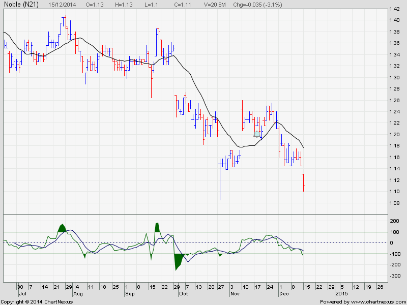The height and width of the screenshot is (305, 407).
Task: Click the bell alert icon on the chart
Action: [257, 134]
